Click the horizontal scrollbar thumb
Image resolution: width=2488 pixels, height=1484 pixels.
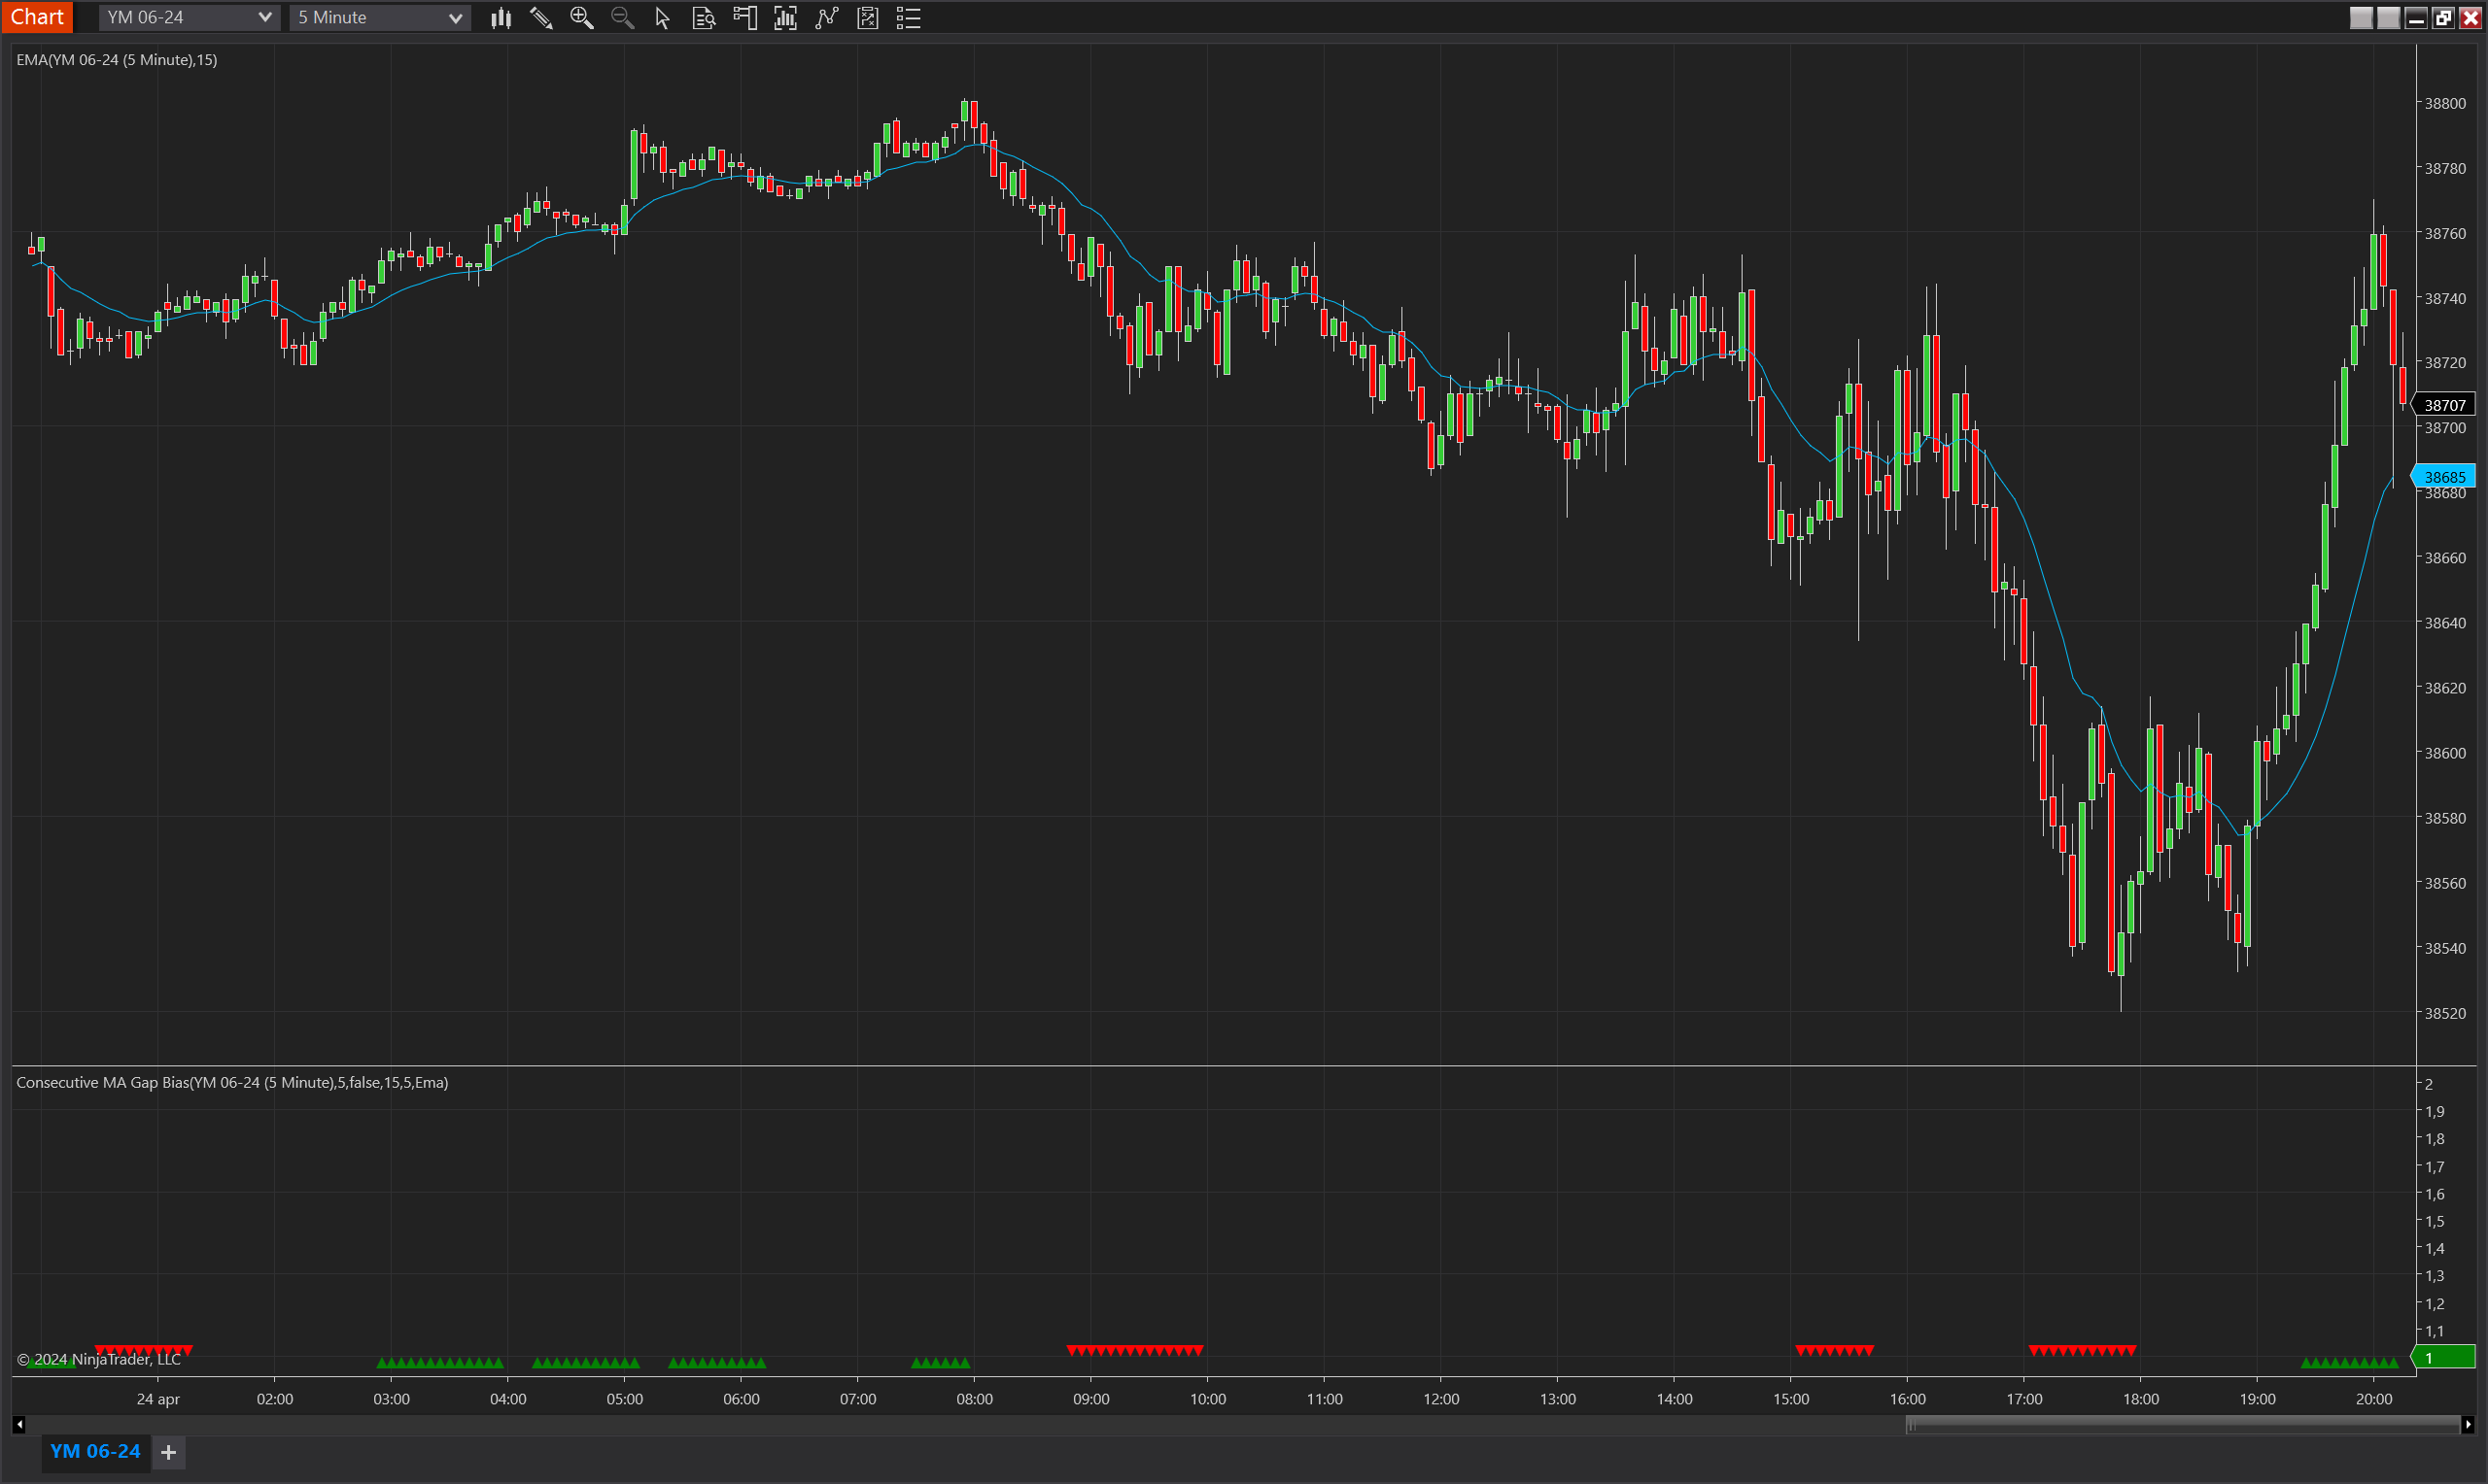click(x=2183, y=1424)
